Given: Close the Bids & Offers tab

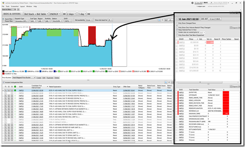Looking at the screenshot, I should tap(15, 9).
